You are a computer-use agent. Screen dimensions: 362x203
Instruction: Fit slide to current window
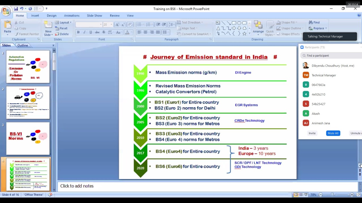358,195
